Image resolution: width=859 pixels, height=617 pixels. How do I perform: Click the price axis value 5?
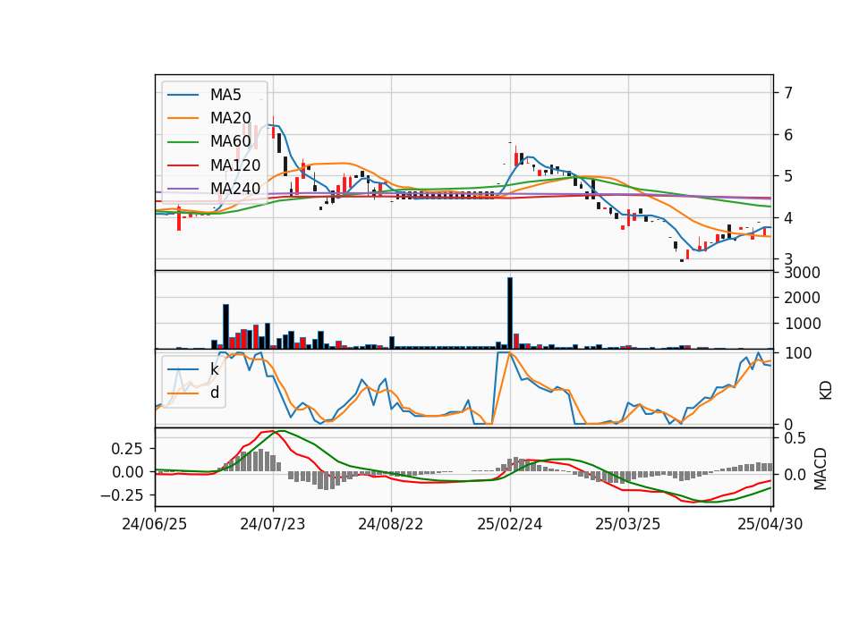[x=788, y=176]
